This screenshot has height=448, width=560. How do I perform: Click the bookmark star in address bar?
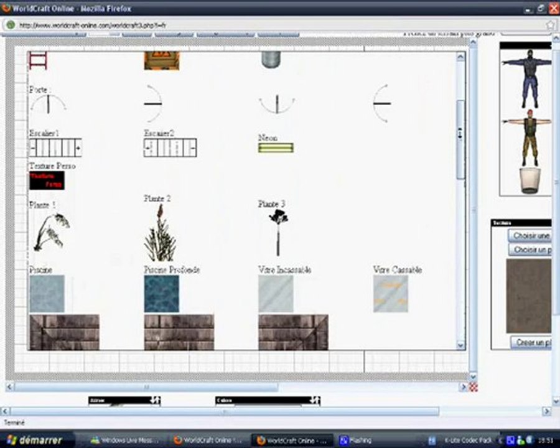click(551, 25)
